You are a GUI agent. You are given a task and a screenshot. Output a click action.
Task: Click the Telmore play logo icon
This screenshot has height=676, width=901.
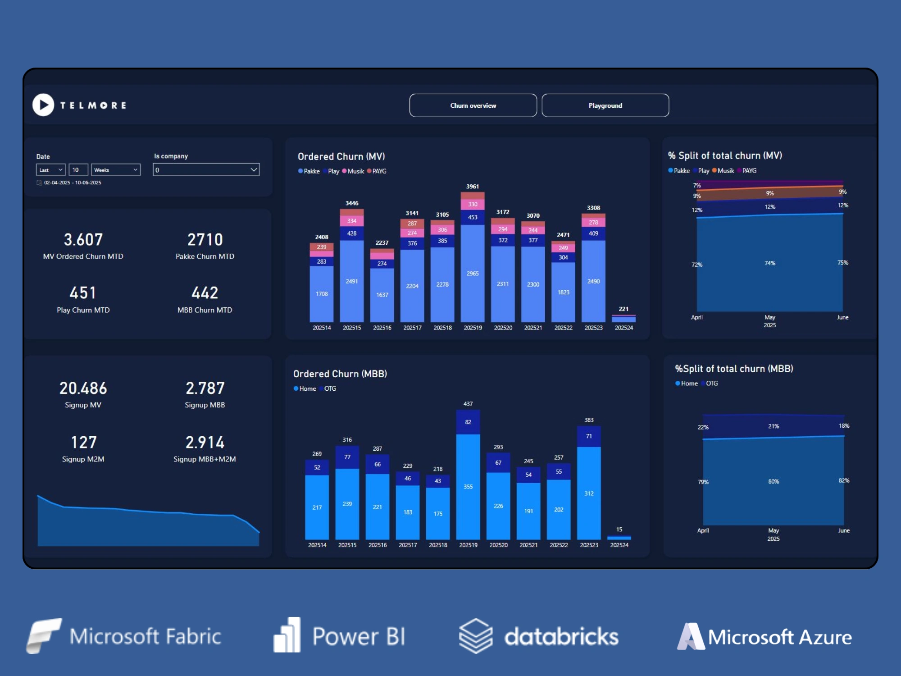(43, 105)
